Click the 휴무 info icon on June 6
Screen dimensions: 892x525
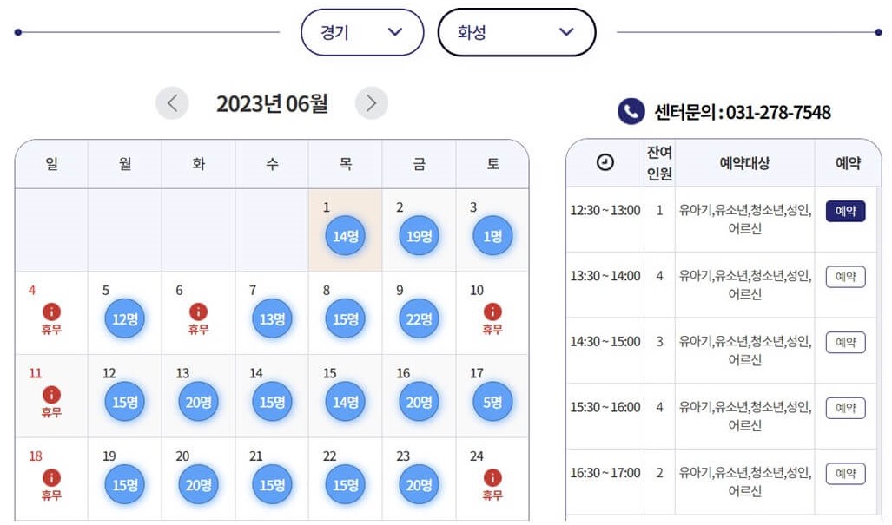pos(198,310)
